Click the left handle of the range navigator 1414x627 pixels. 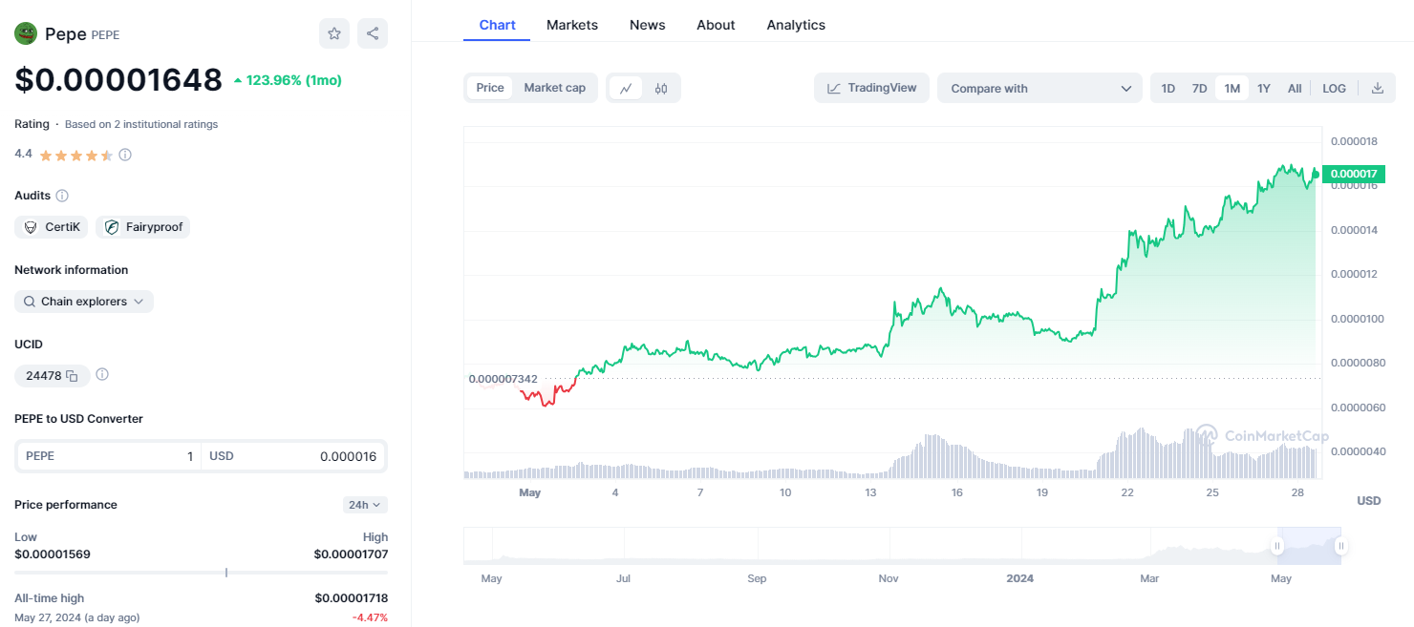[1277, 546]
